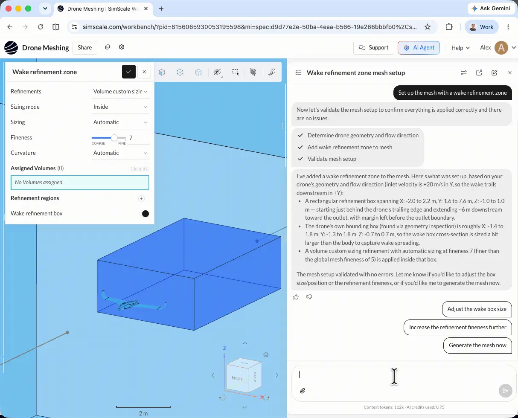The width and height of the screenshot is (518, 418).
Task: Go back in browser history
Action: pyautogui.click(x=10, y=27)
